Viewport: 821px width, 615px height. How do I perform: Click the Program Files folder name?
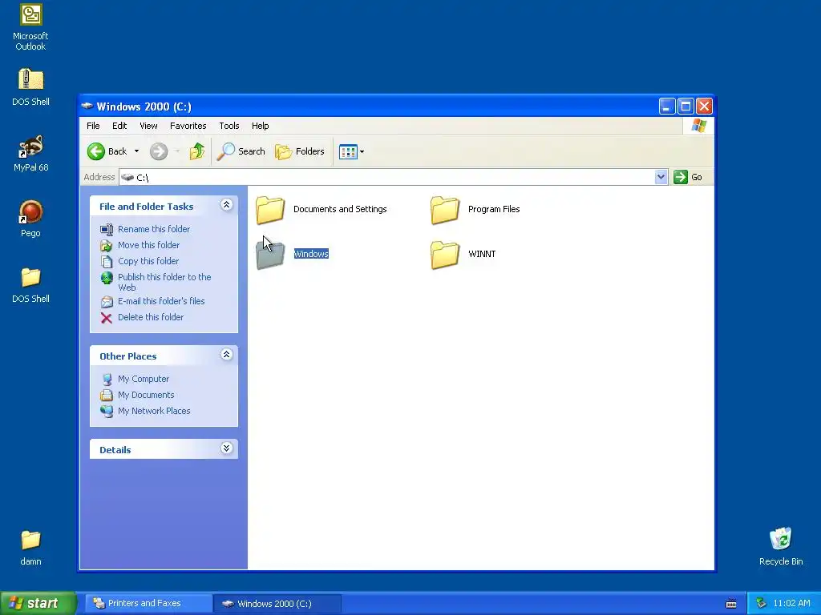[x=494, y=209]
